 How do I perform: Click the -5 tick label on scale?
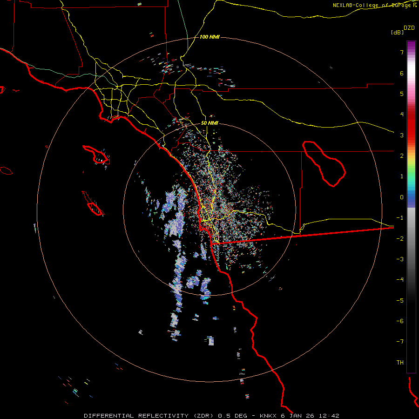pyautogui.click(x=400, y=301)
